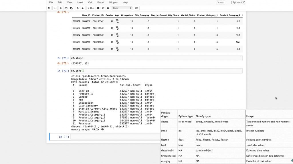
Task: Insert cell below with plus icon
Action: [55, 8]
